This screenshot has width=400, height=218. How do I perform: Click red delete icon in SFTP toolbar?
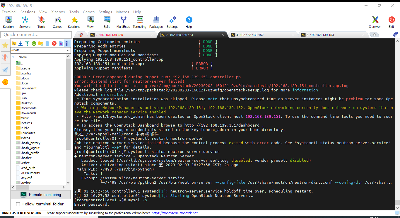point(54,43)
